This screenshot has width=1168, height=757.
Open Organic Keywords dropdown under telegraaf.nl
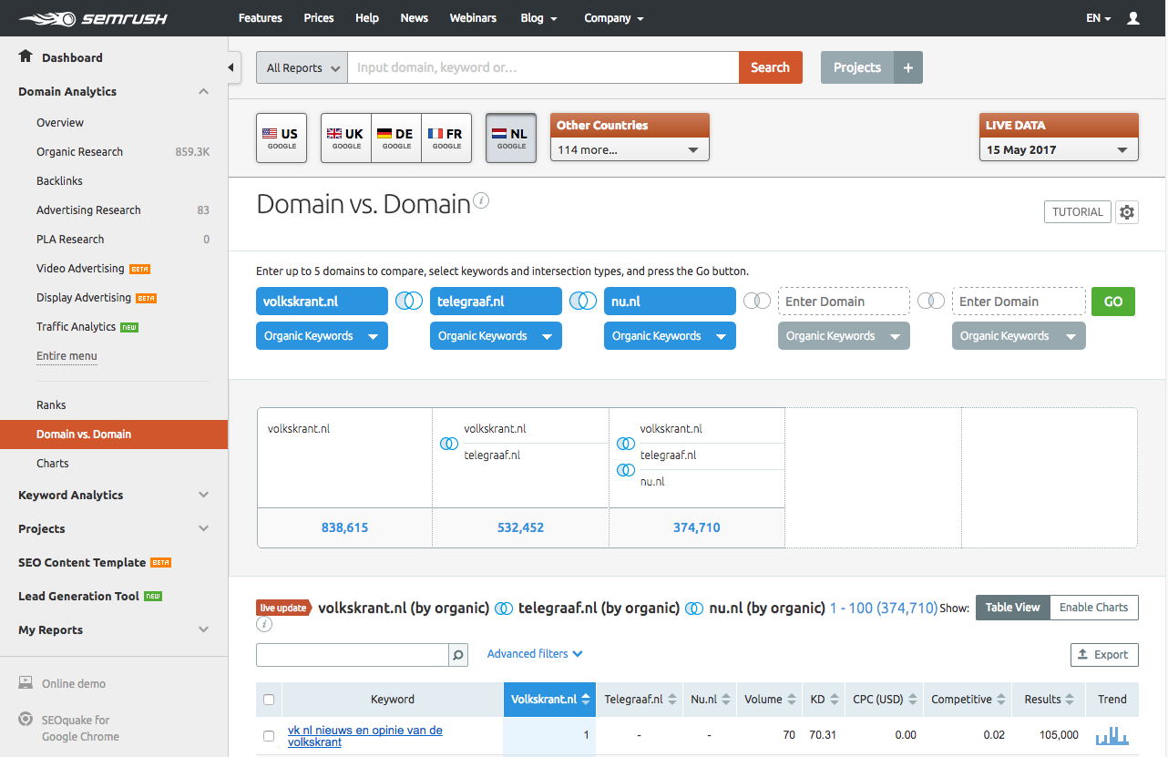click(496, 336)
